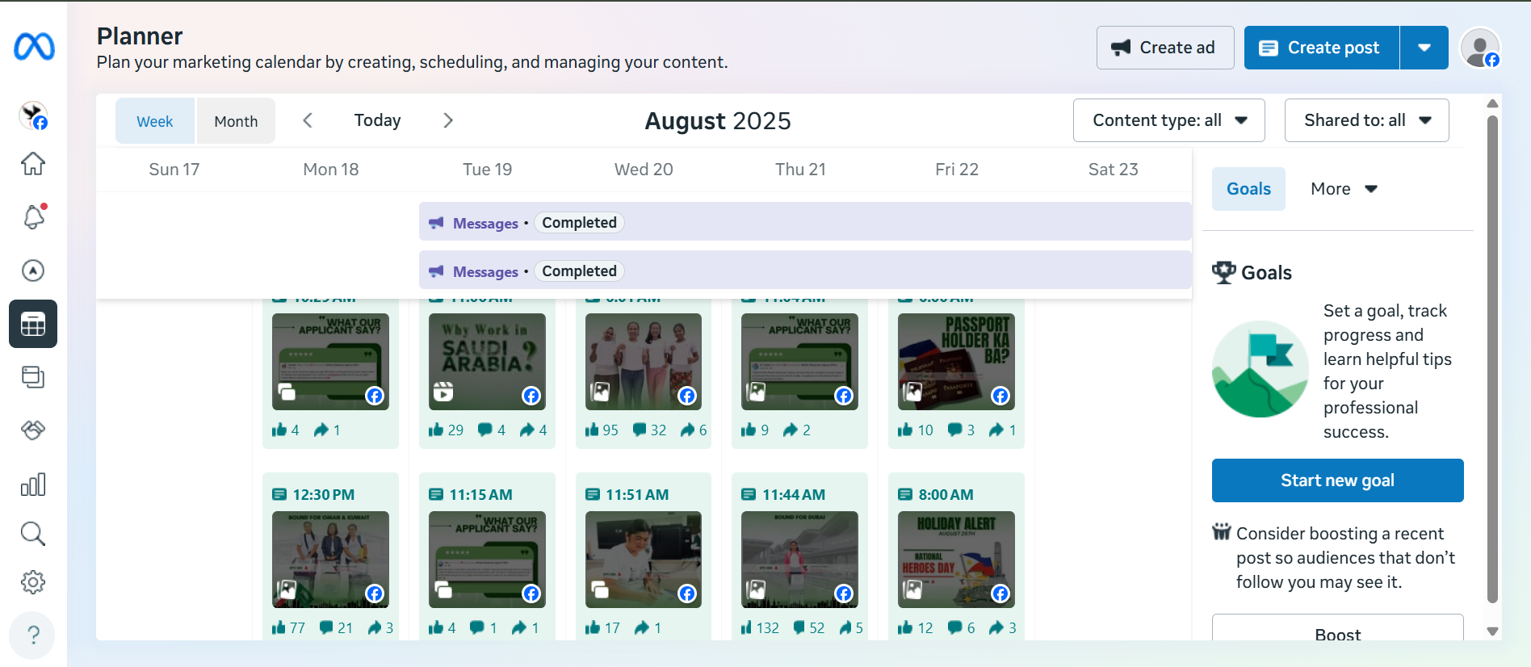Click the Search magnifier in the sidebar

point(33,534)
